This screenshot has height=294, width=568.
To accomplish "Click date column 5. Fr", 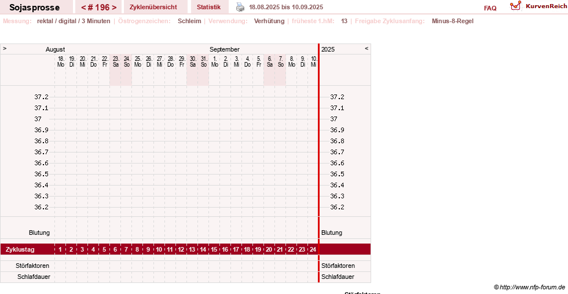I will 259,61.
